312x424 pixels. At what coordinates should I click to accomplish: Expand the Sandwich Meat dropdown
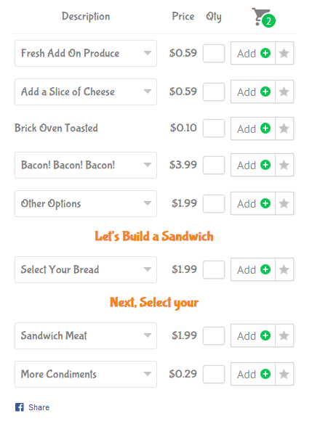click(x=86, y=335)
